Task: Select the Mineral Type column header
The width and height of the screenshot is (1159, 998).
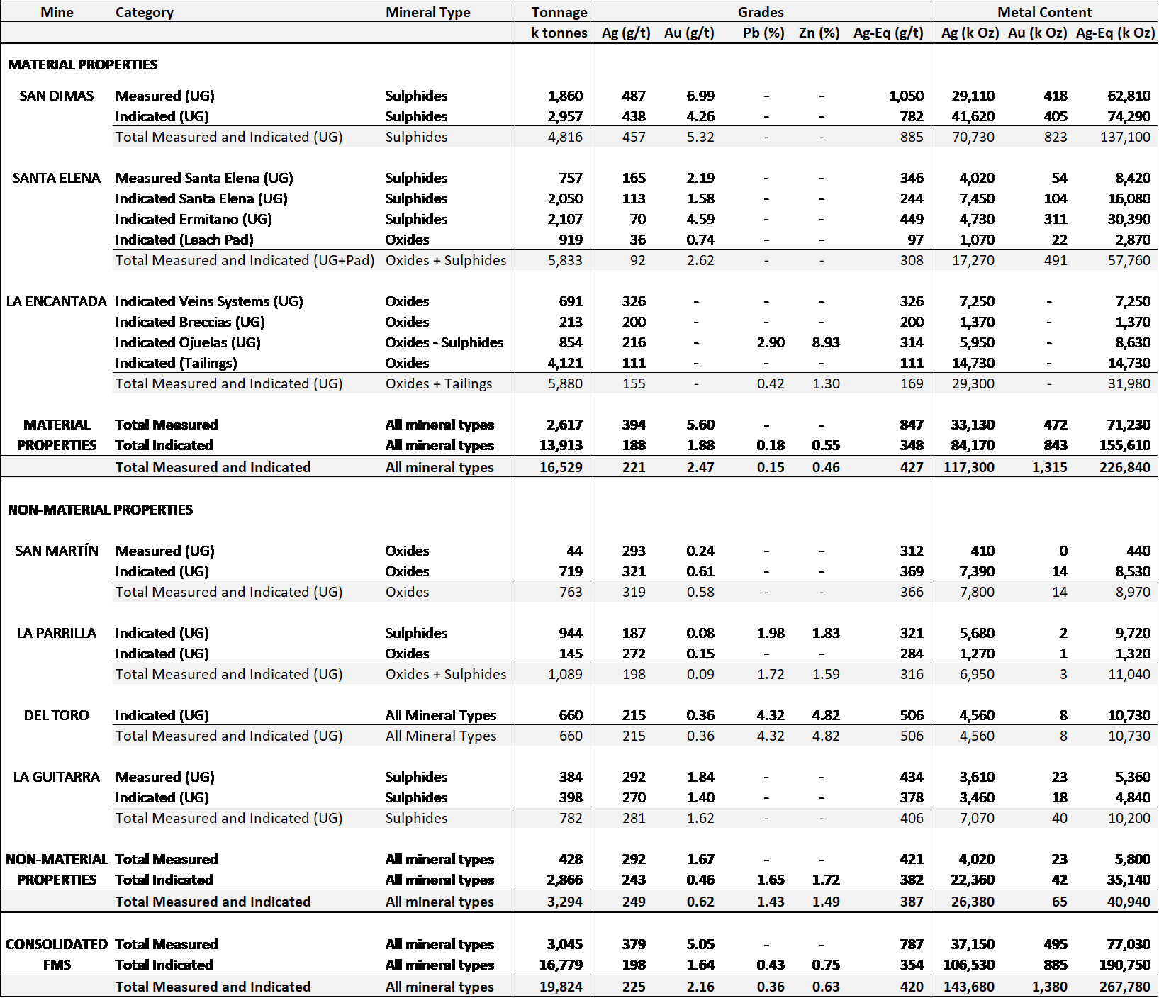Action: coord(428,12)
